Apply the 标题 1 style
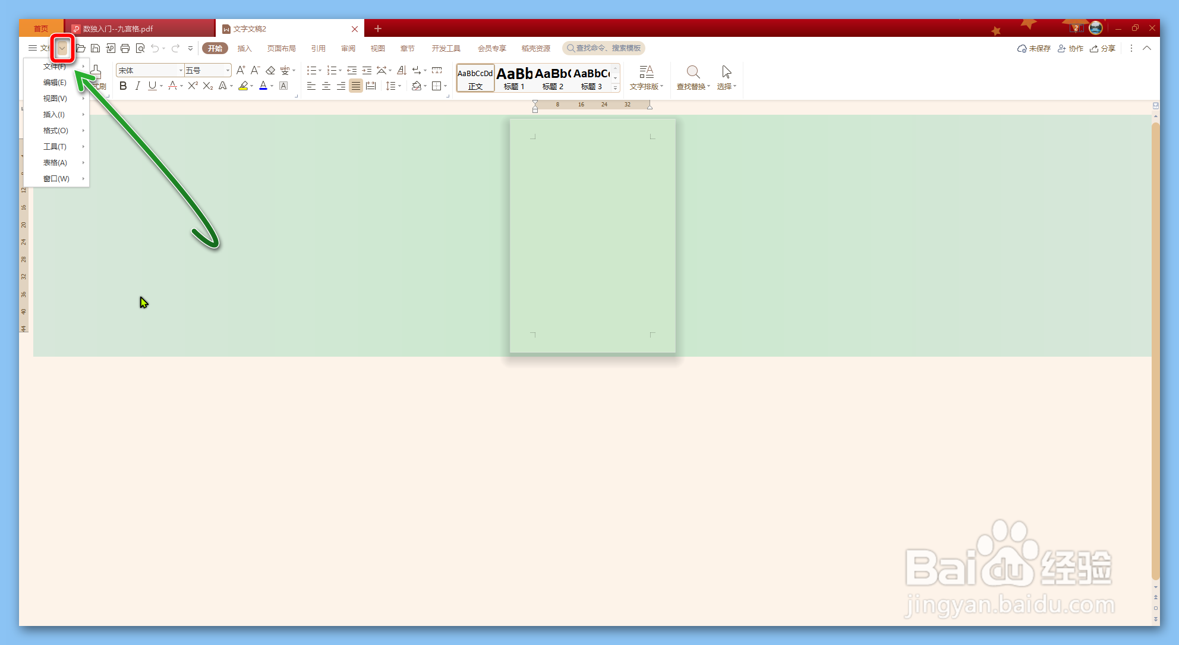 click(515, 78)
